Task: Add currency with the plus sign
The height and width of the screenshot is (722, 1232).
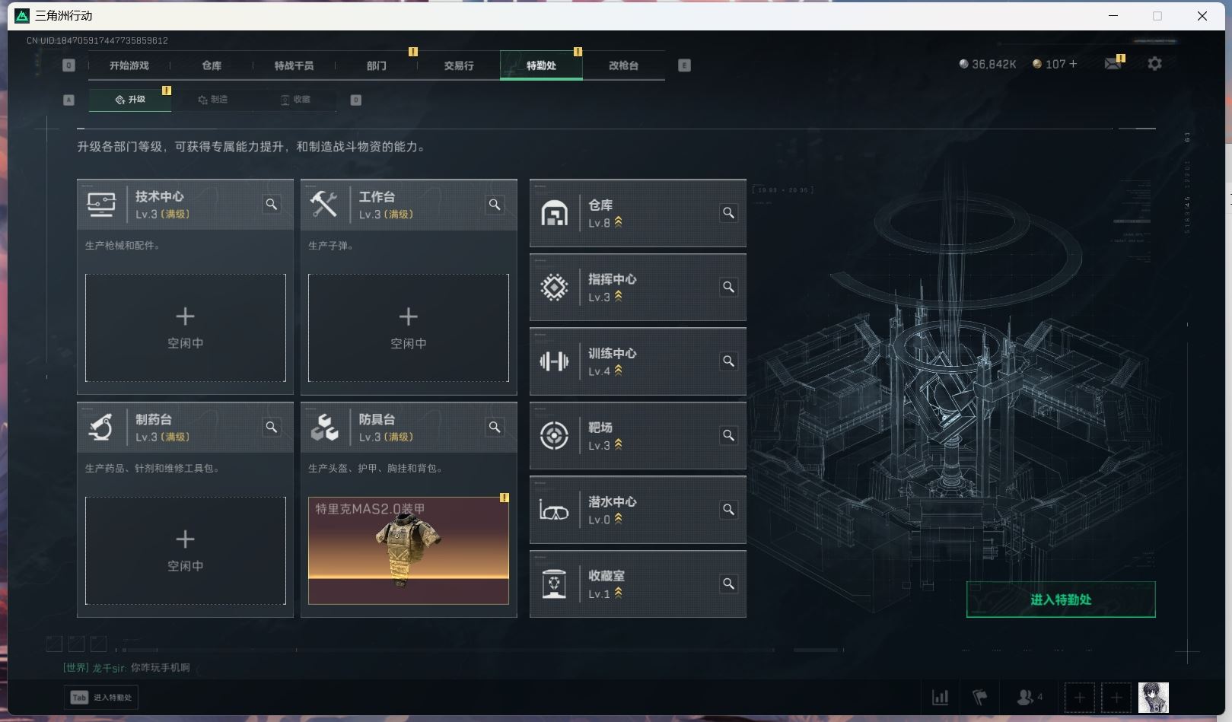Action: (x=1073, y=64)
